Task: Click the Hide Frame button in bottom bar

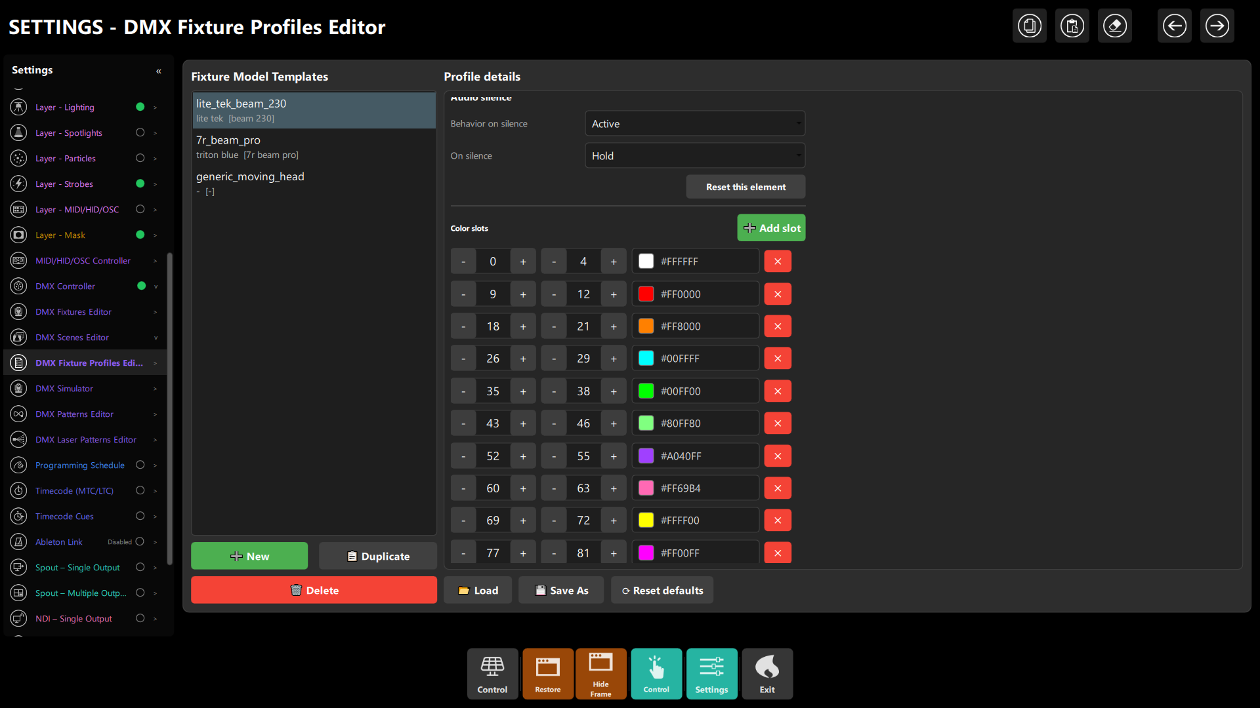Action: click(x=600, y=674)
